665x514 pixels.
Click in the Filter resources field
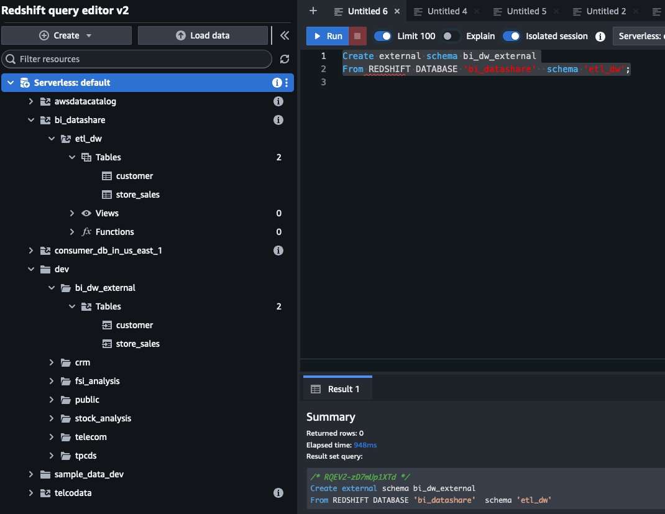coord(137,59)
